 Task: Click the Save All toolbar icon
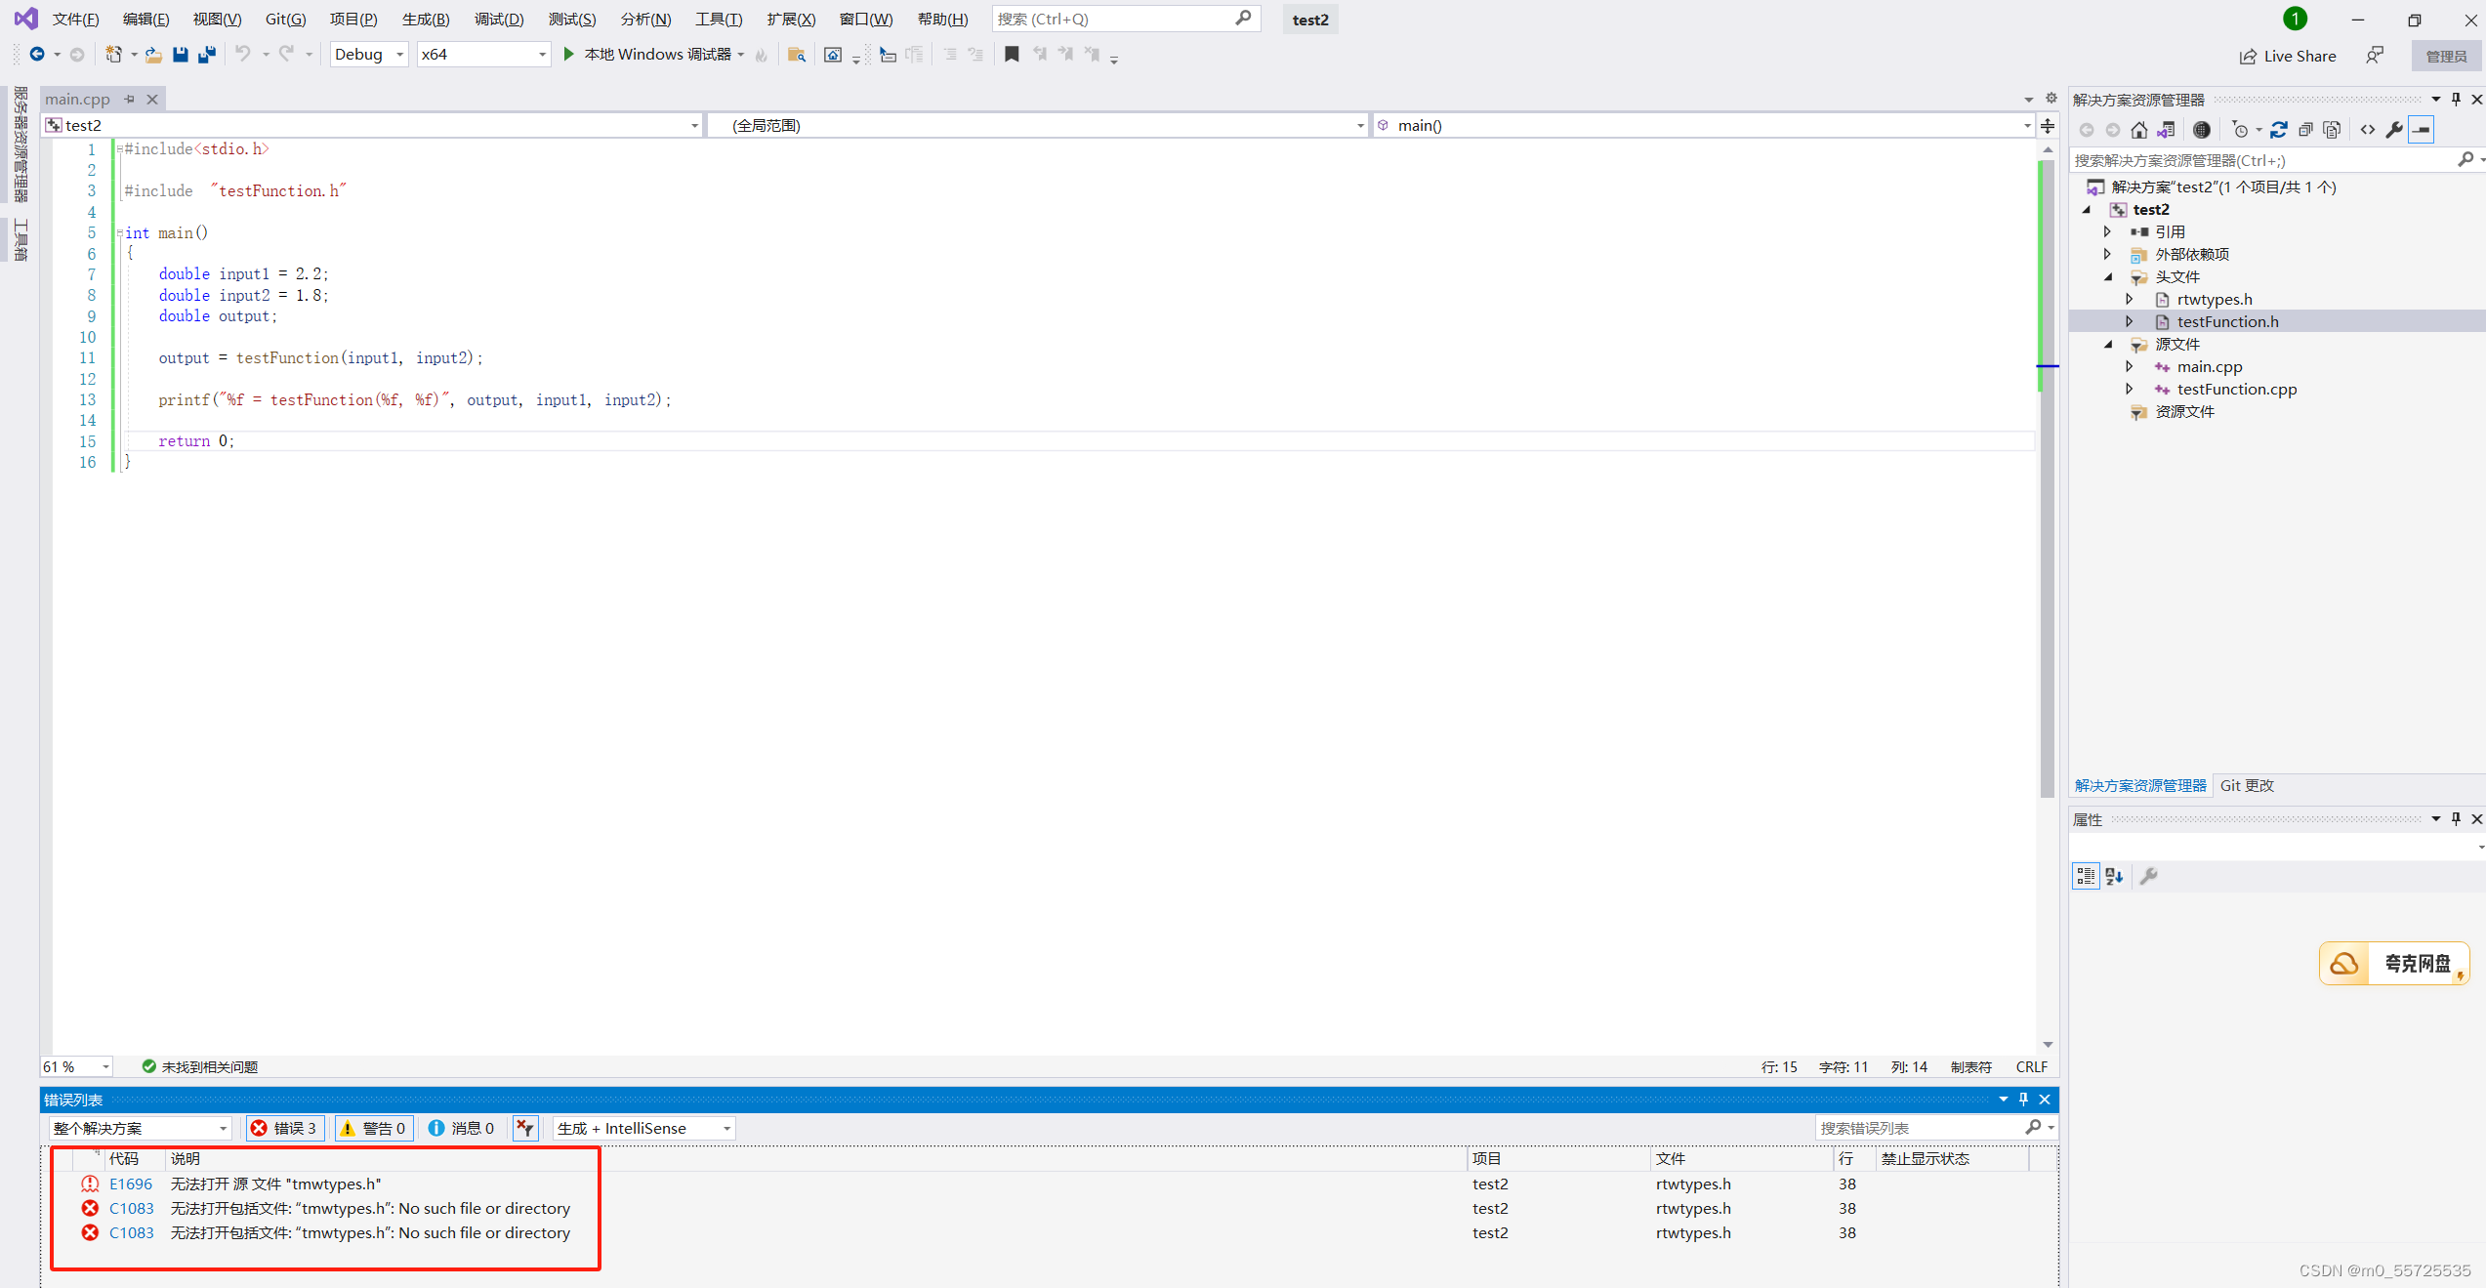(206, 55)
